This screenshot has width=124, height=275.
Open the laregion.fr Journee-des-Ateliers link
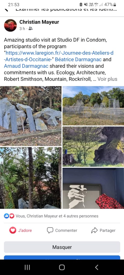point(58,56)
